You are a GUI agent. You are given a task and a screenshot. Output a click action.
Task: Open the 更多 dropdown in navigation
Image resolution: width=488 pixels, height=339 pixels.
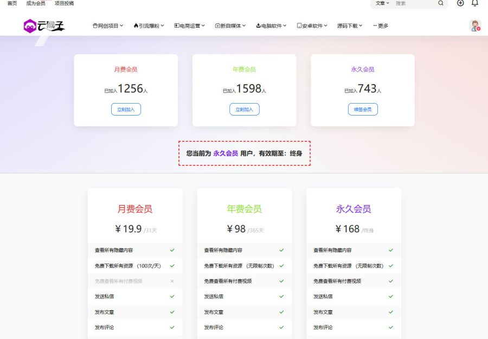tap(380, 25)
